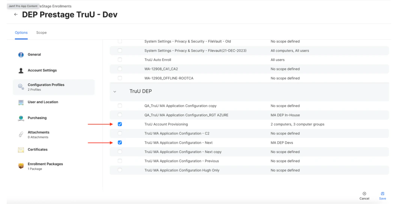Click the Cancel circle icon
This screenshot has height=206, width=400.
[364, 194]
